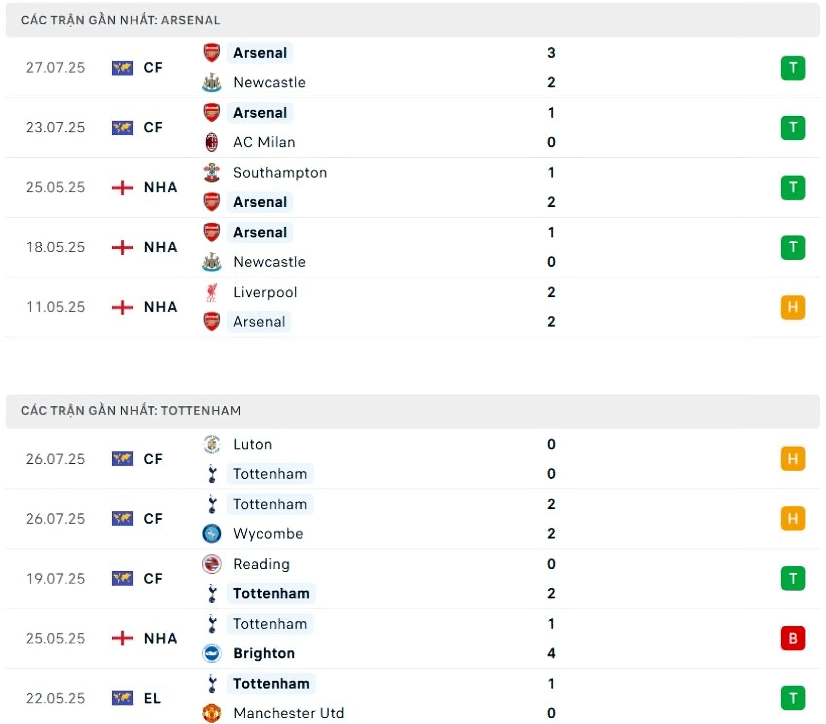Select the 'Các trận gần nhất: Tottenham' header
Screen dimensions: 826x724
(131, 411)
